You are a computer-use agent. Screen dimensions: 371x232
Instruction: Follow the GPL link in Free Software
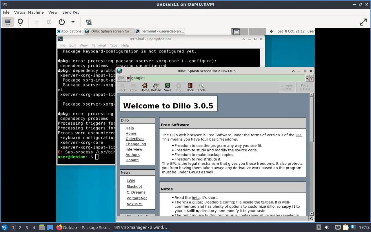coord(299,135)
